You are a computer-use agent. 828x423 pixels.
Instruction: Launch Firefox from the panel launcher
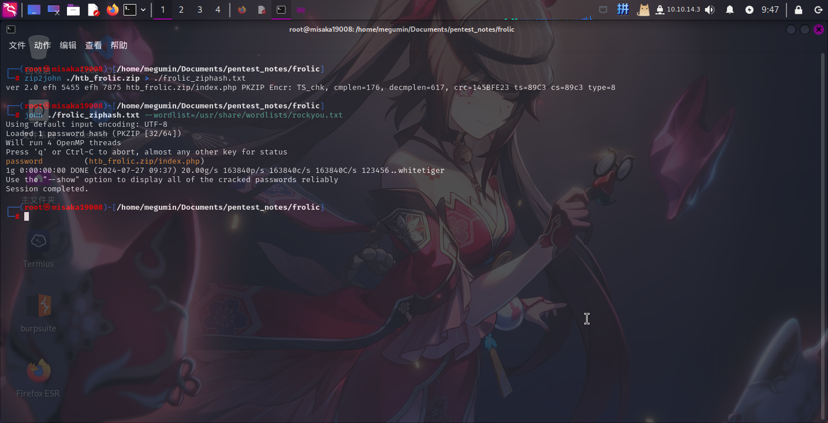click(112, 10)
